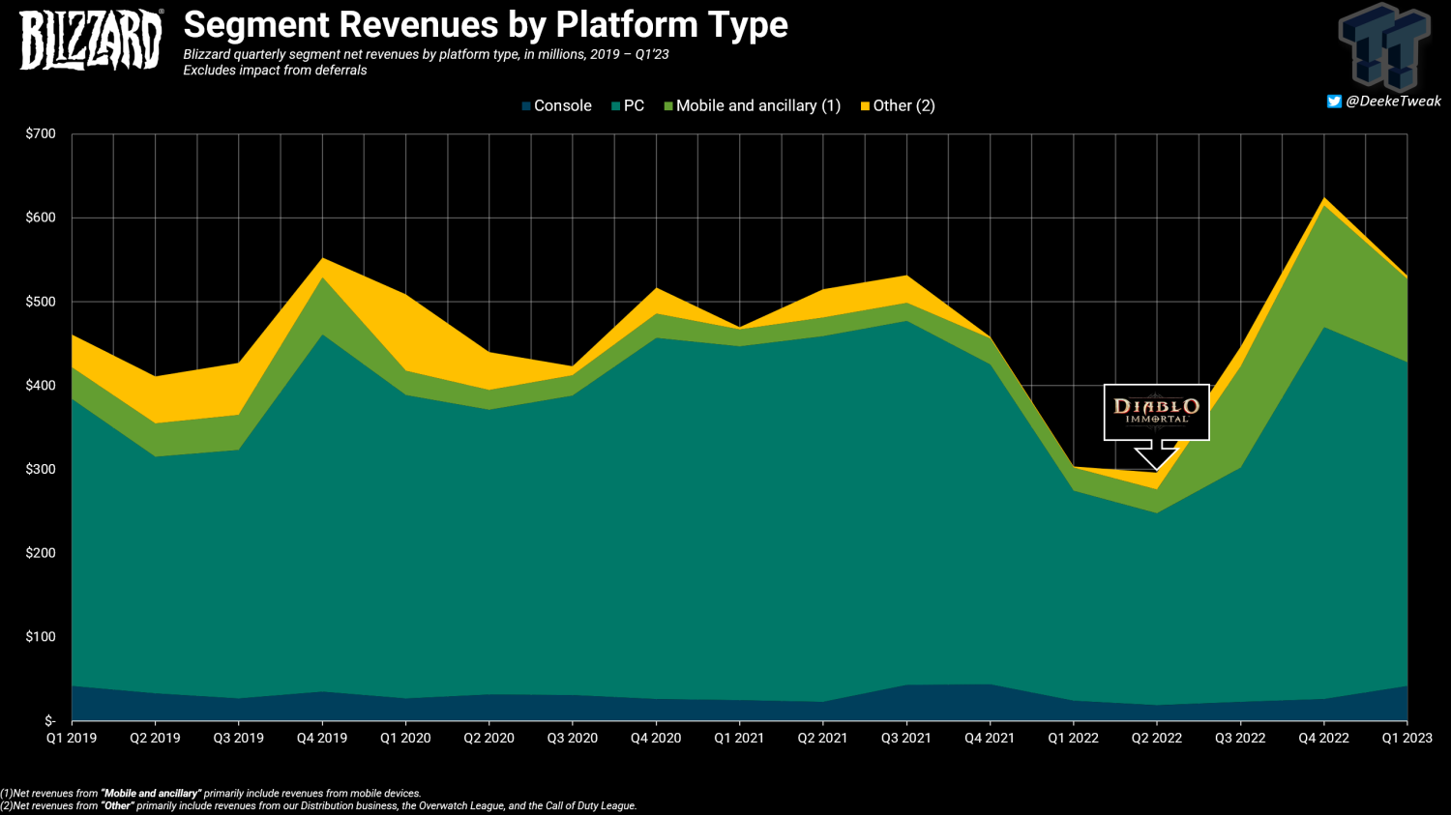Click the Q2 2019 x-axis label
Screen dimensions: 1451x815
pos(155,738)
